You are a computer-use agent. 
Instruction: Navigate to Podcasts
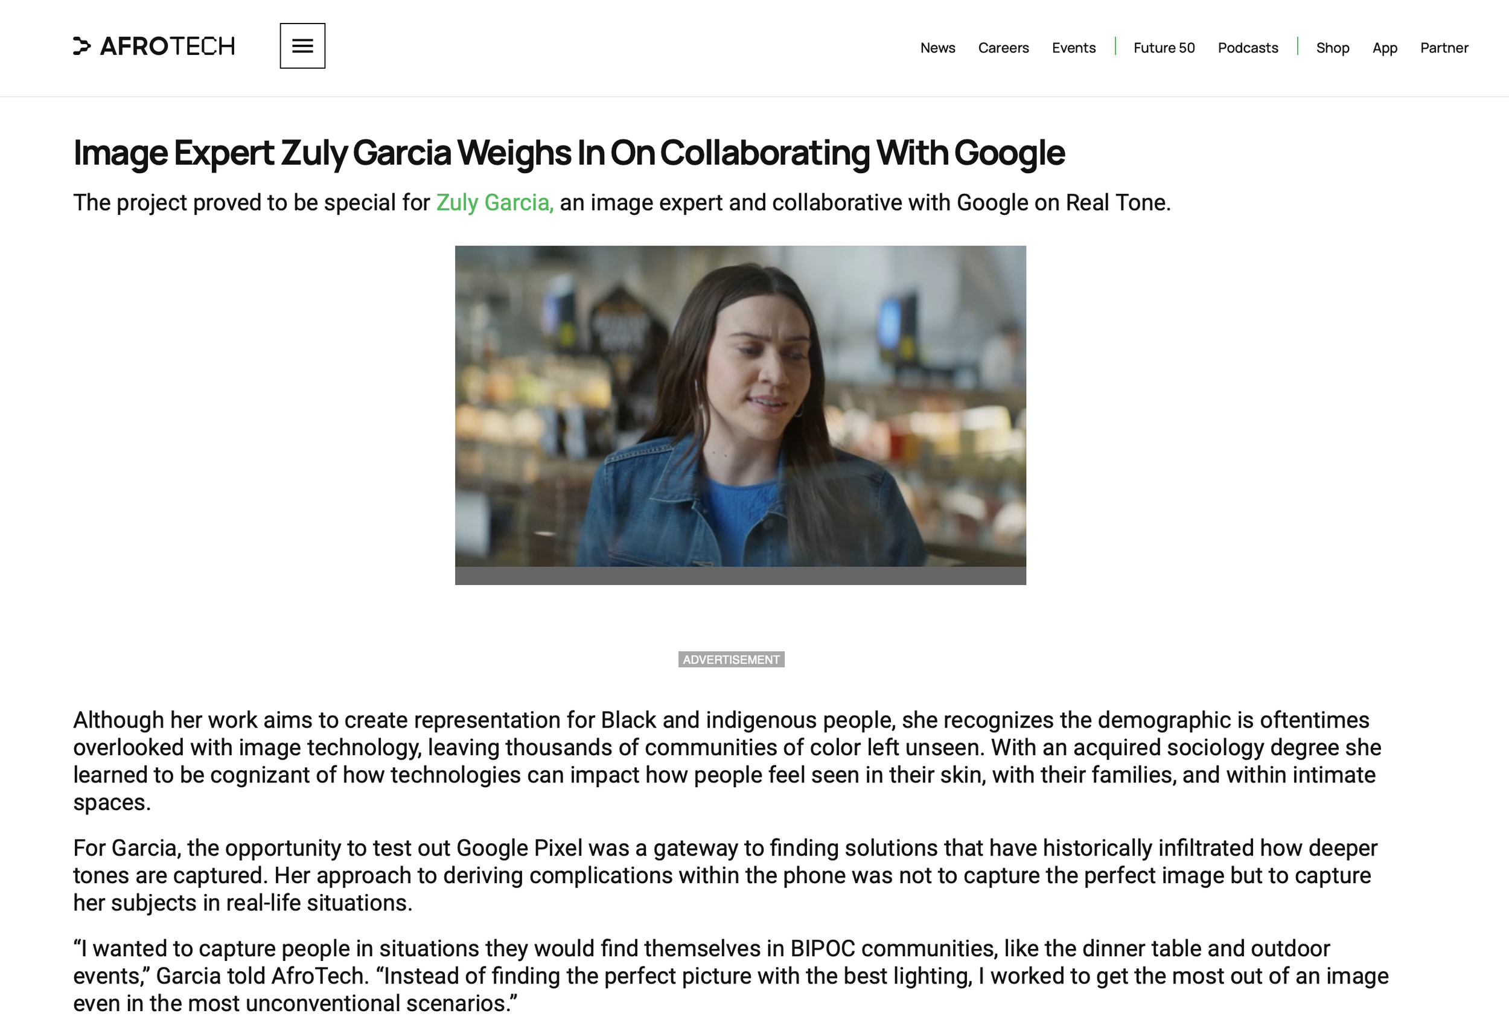(1247, 48)
